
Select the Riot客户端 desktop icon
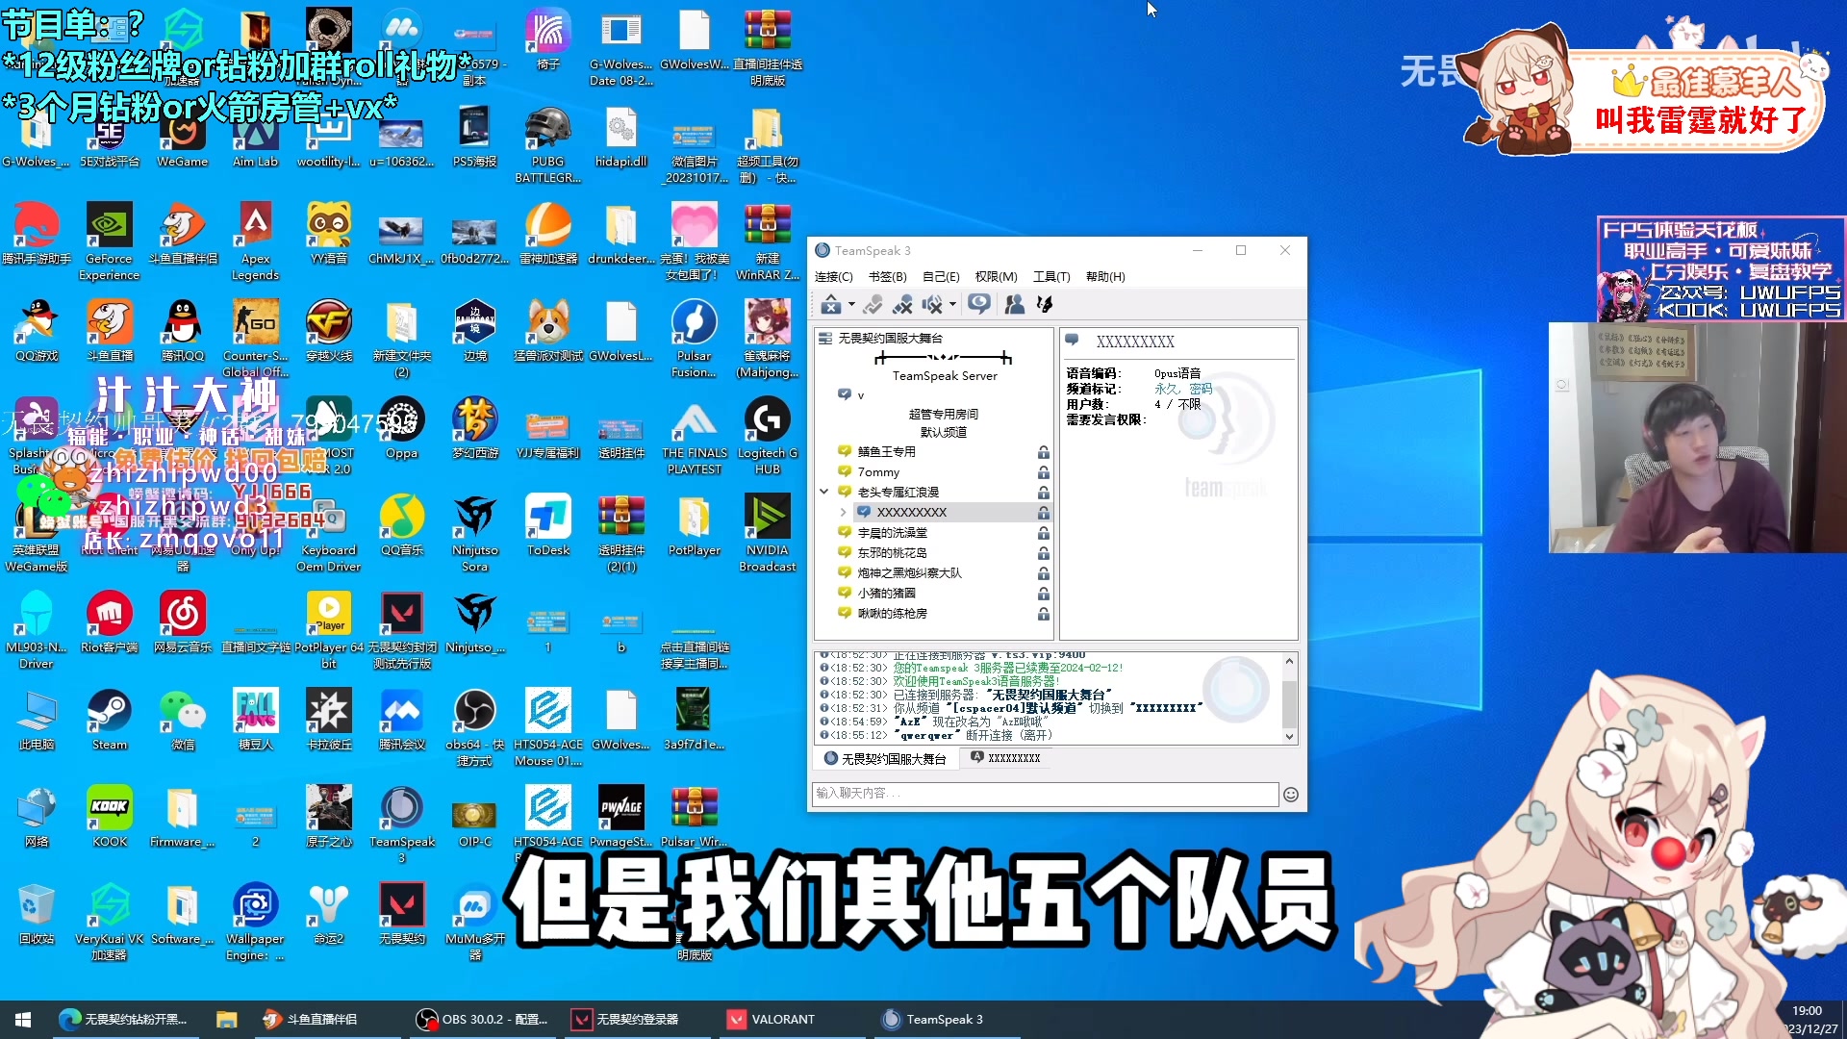[110, 622]
